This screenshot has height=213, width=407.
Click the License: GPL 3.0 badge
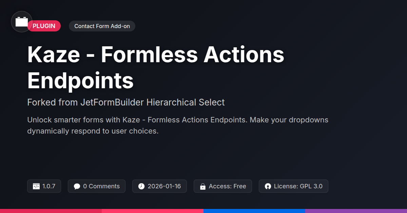[298, 186]
